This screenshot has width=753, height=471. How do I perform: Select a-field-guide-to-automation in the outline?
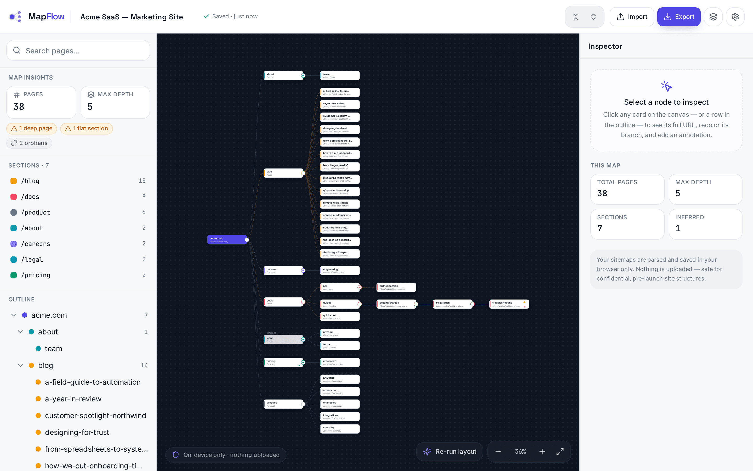click(93, 382)
